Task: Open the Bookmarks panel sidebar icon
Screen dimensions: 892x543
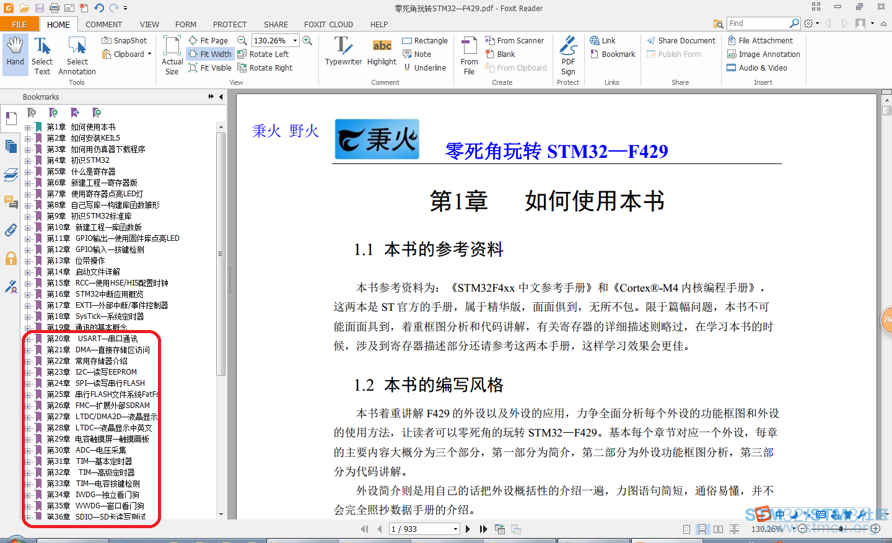Action: point(11,118)
